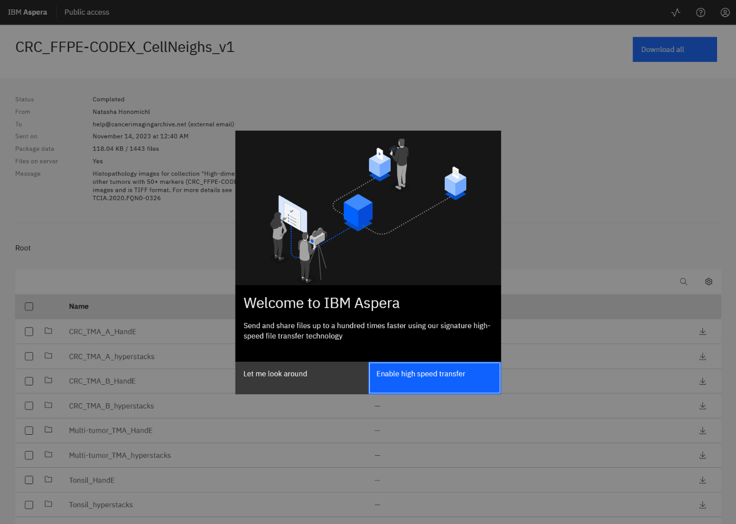Open the activity monitor icon in header
Image resolution: width=736 pixels, height=524 pixels.
(x=676, y=12)
